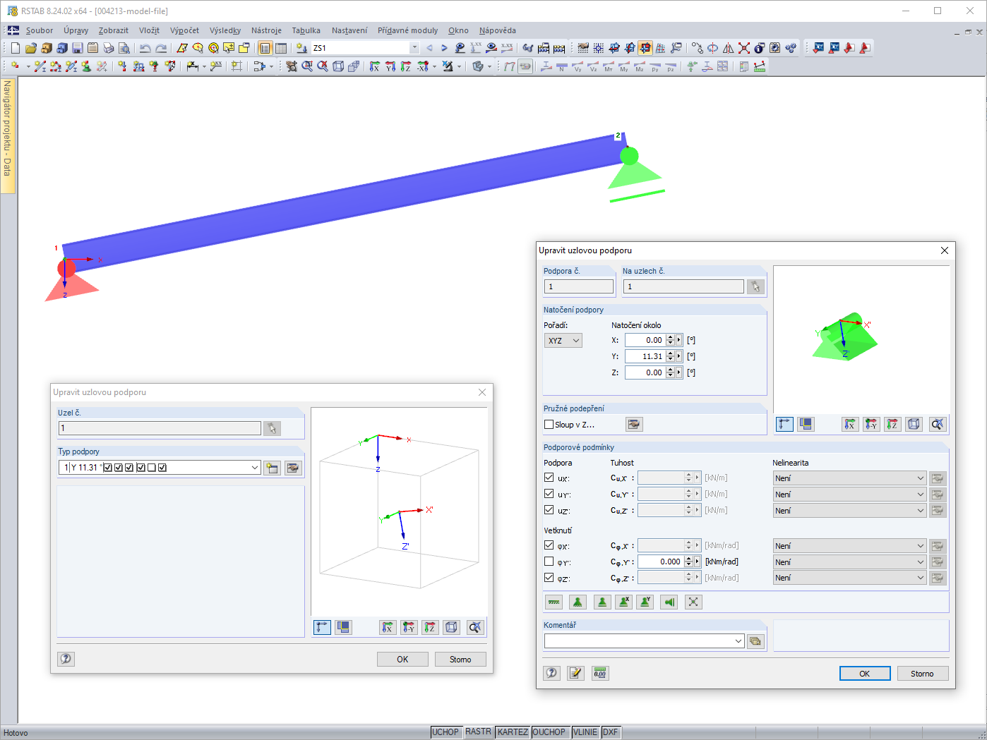Screen dimensions: 987x740
Task: Show view in Z direction in main toolbar
Action: point(405,66)
